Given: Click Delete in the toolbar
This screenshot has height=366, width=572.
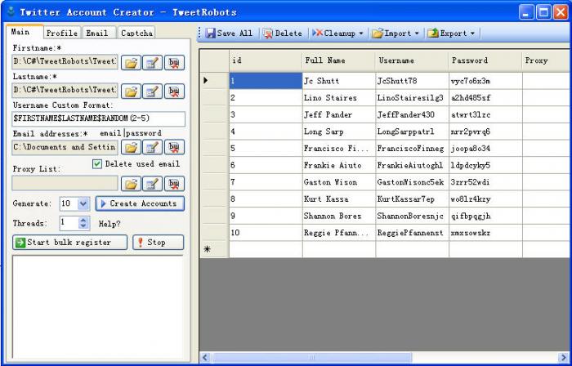Looking at the screenshot, I should [283, 33].
